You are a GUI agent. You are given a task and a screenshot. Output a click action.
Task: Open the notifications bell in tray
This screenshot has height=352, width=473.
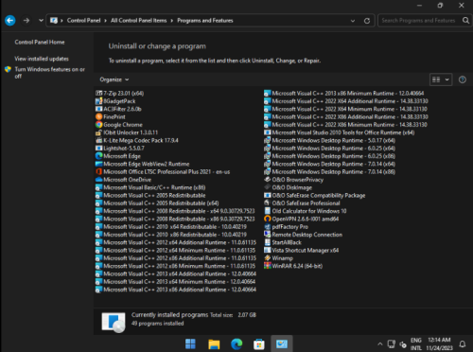point(463,343)
